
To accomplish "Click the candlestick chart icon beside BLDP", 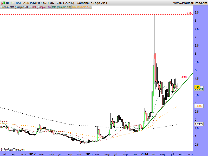I will [x=3, y=3].
